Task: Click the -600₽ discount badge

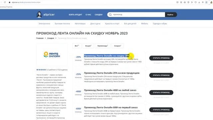Action: click(78, 109)
